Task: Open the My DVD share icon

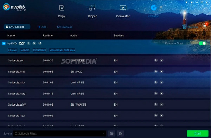Action: pos(40,43)
